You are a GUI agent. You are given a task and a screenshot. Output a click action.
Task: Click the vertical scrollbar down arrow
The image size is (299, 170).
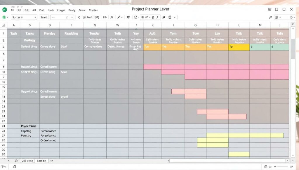pyautogui.click(x=293, y=155)
